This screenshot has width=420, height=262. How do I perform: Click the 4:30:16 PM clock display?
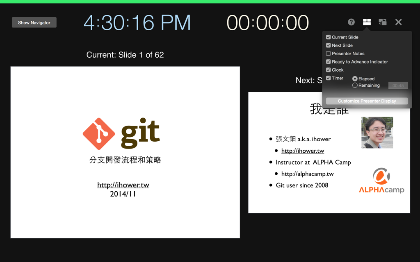[137, 23]
